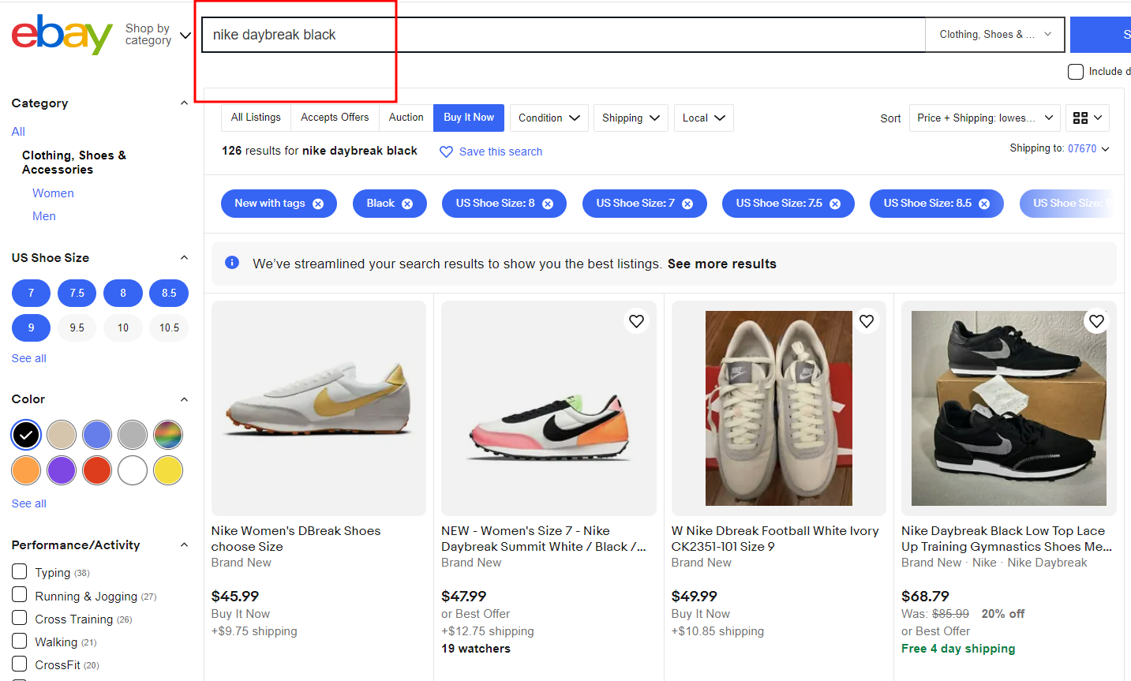Add Dbreak Football White Ivory to watchlist

point(867,321)
